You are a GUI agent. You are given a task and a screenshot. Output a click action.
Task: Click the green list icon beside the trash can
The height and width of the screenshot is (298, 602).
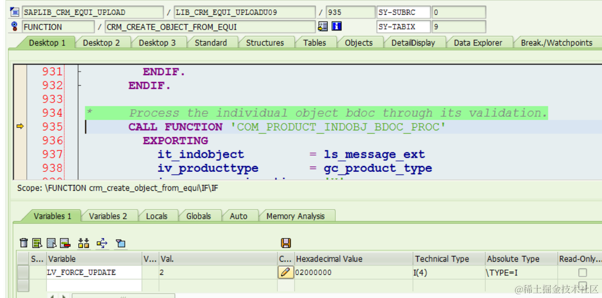(x=37, y=243)
